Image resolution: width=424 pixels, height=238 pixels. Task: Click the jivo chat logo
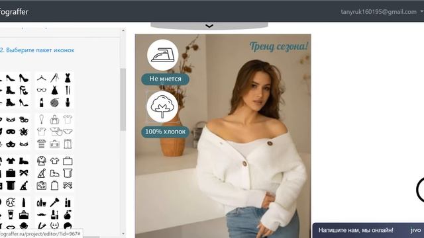tap(415, 230)
